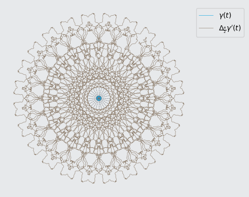Click the small knot motif at the pattern's right side
This screenshot has height=197, width=249.
coord(173,89)
